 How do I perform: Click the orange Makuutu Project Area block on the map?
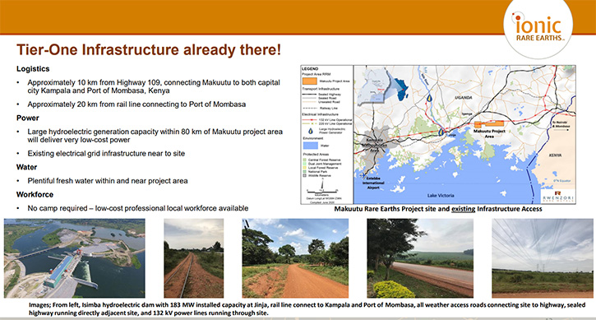pos(490,124)
